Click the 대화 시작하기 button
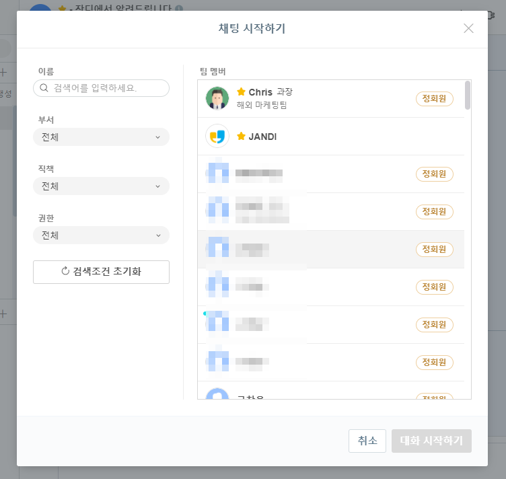506x479 pixels. [431, 441]
